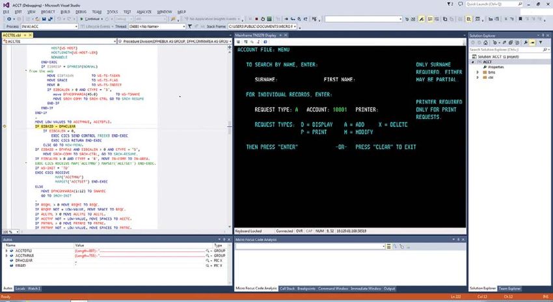The image size is (553, 302).
Task: Select the DFHCLEAR row in Autos
Action: pos(115,260)
